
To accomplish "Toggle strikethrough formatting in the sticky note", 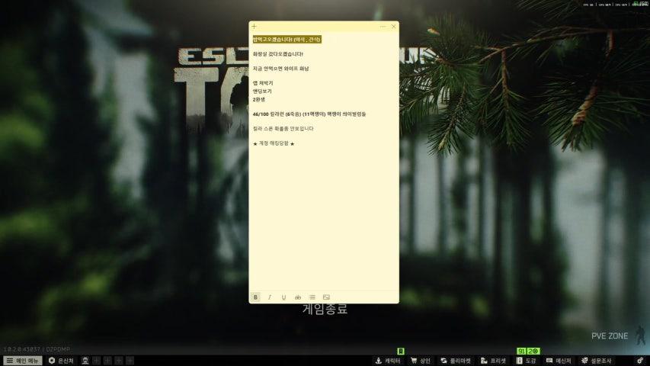I will [298, 297].
